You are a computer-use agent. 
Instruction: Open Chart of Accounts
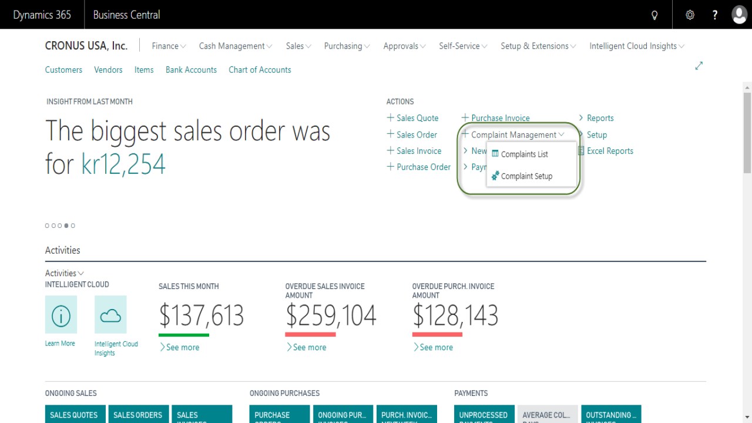[x=260, y=69]
